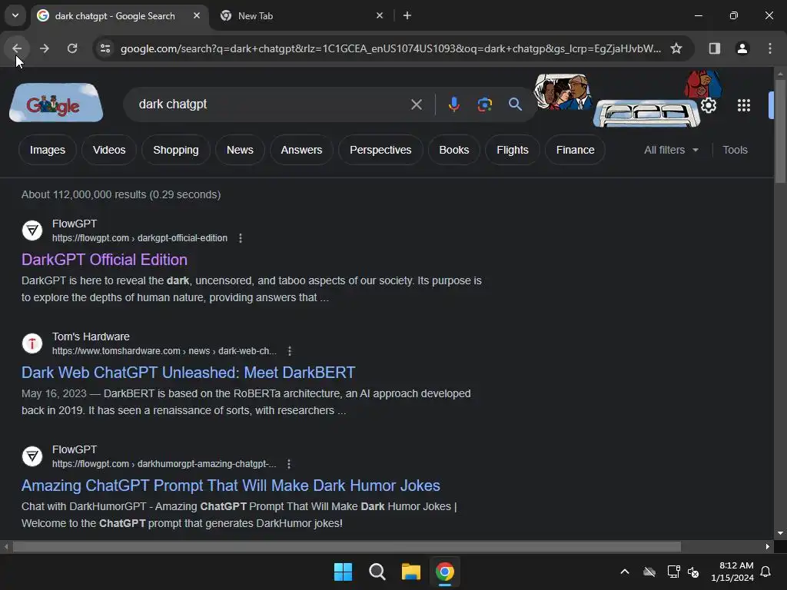
Task: Open Chrome's three-dot menu
Action: click(x=769, y=48)
